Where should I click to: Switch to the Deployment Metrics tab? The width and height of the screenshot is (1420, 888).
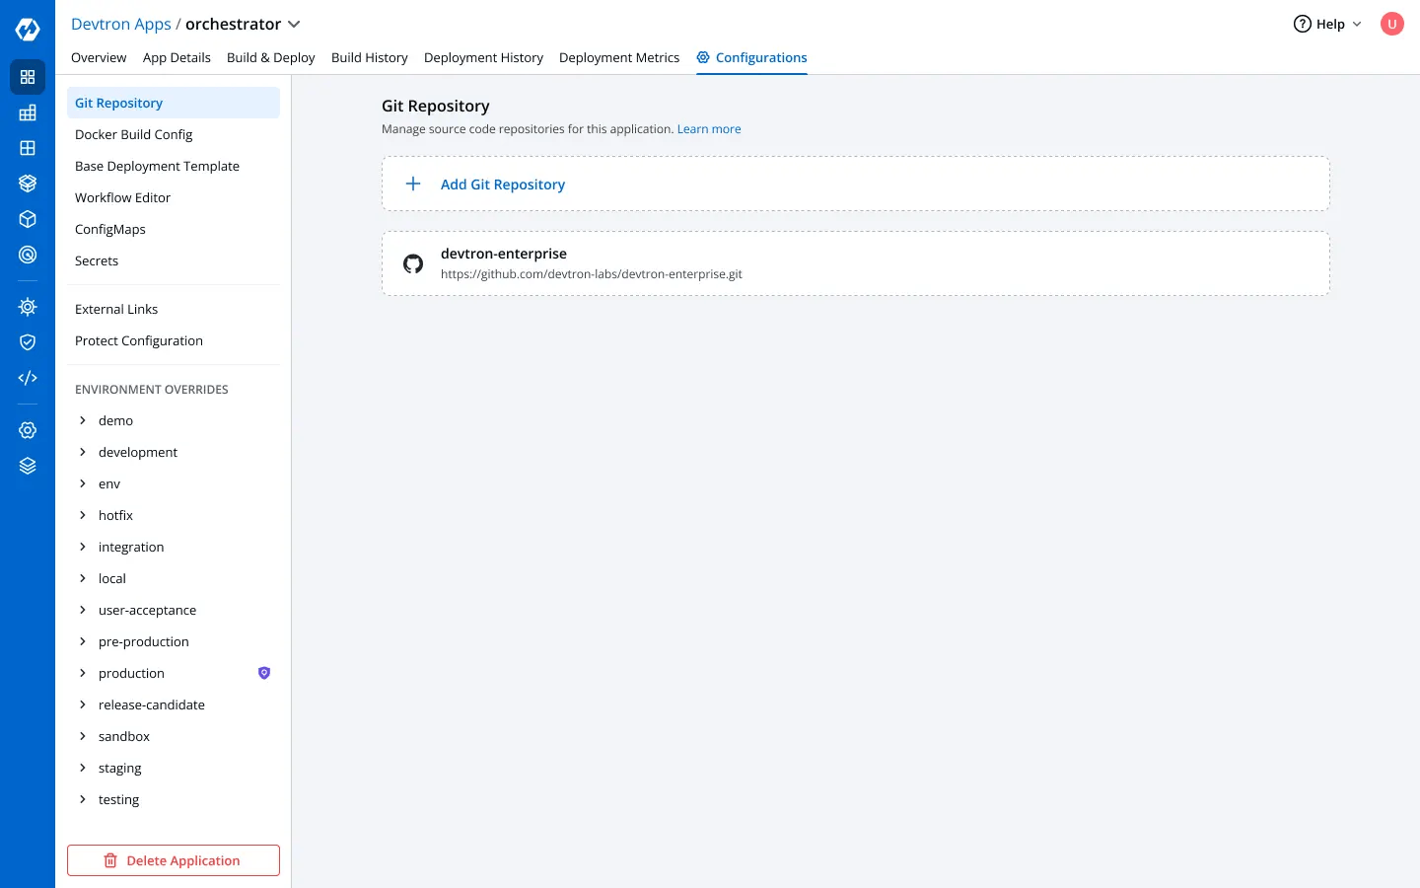point(619,57)
